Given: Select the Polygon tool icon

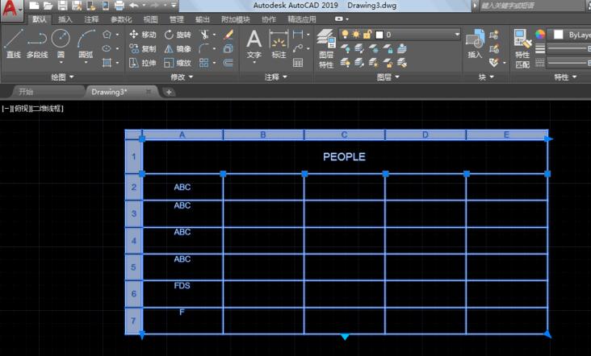Looking at the screenshot, I should click(x=107, y=35).
